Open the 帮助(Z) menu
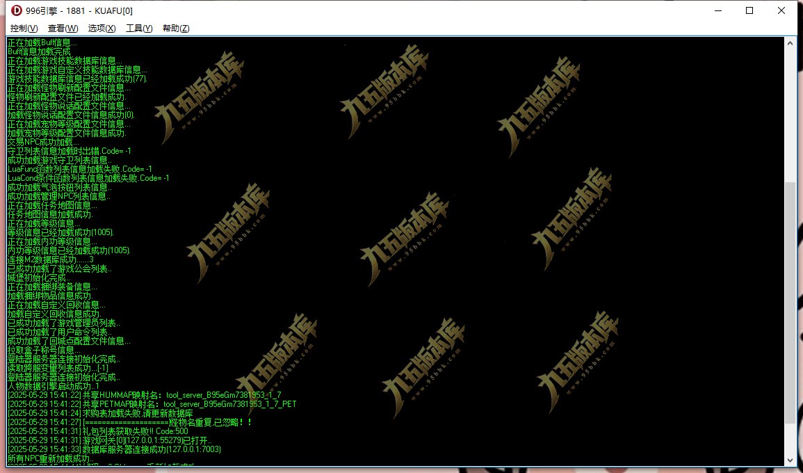 (176, 29)
